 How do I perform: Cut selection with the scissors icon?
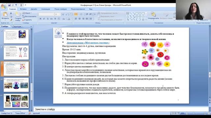point(11,13)
